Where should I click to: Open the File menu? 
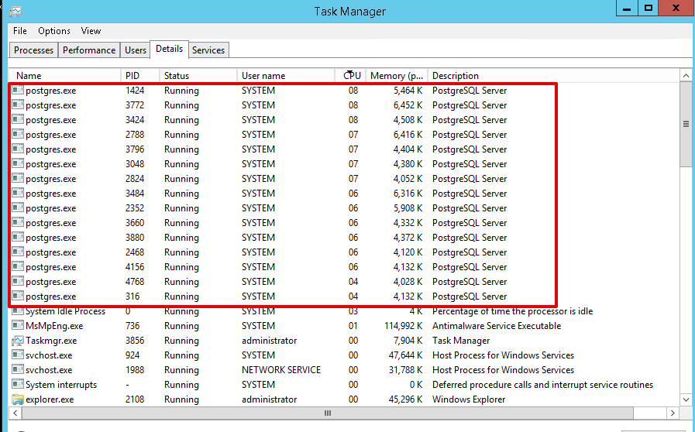point(20,31)
